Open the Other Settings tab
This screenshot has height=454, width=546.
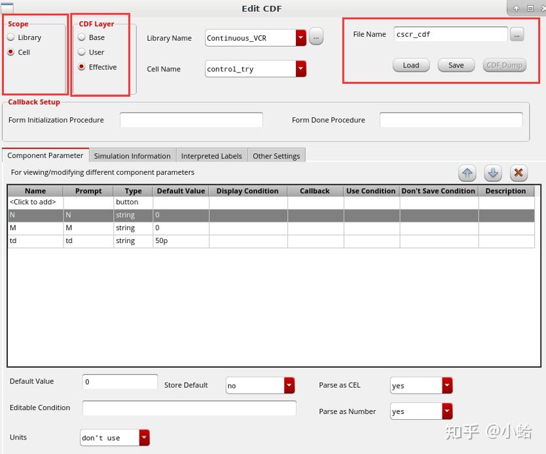[276, 156]
